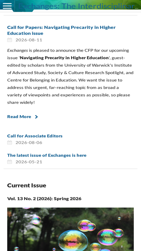Click the chevron arrow after Read More

36,117
